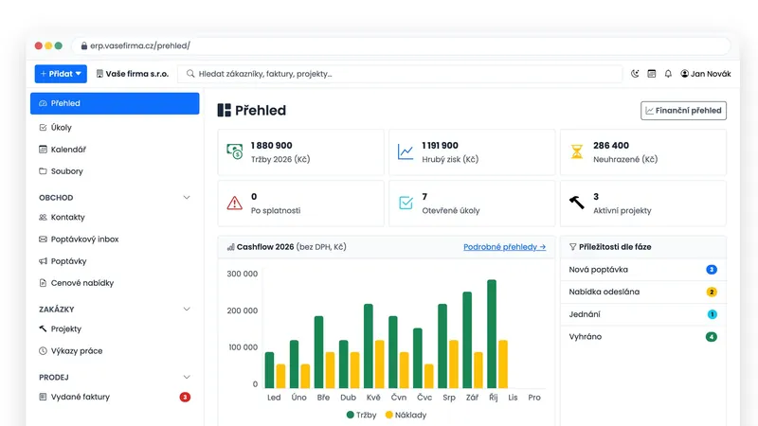Open Jan Novák user menu
The height and width of the screenshot is (426, 758).
click(x=706, y=74)
